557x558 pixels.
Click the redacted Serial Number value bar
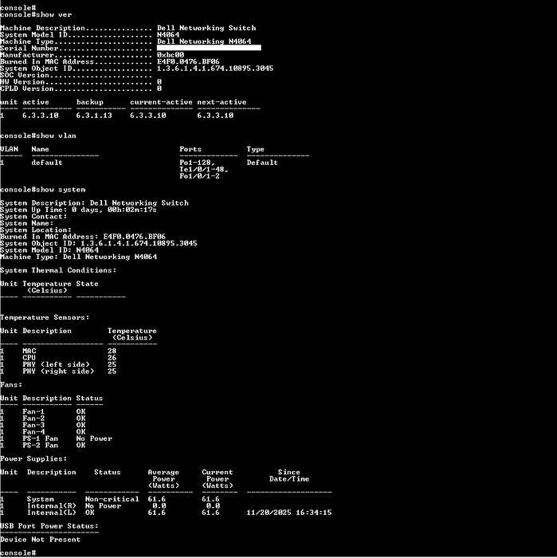209,48
